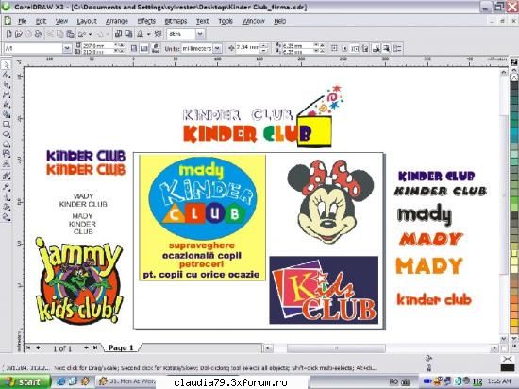The image size is (519, 389).
Task: Open the Bitmaps menu
Action: tap(176, 21)
